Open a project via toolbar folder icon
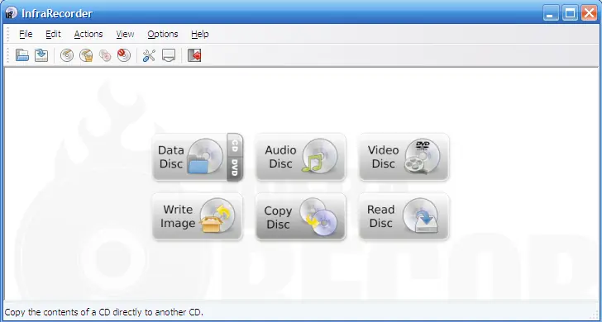602x322 pixels. tap(22, 55)
